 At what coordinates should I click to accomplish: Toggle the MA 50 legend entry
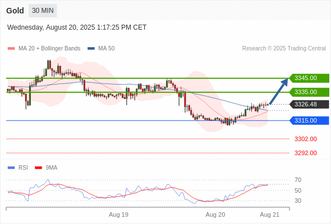click(x=101, y=49)
